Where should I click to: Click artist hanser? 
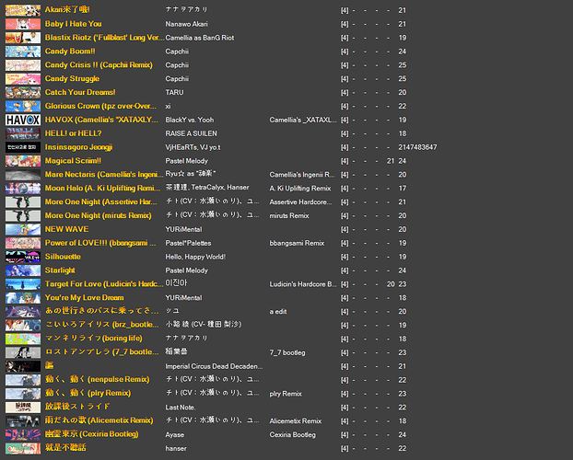point(176,448)
